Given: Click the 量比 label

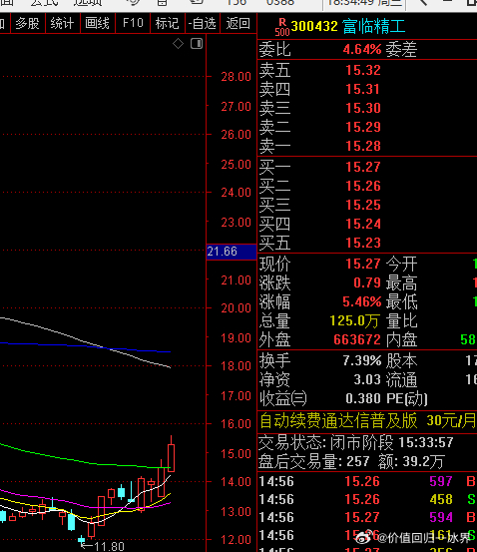Looking at the screenshot, I should [401, 320].
